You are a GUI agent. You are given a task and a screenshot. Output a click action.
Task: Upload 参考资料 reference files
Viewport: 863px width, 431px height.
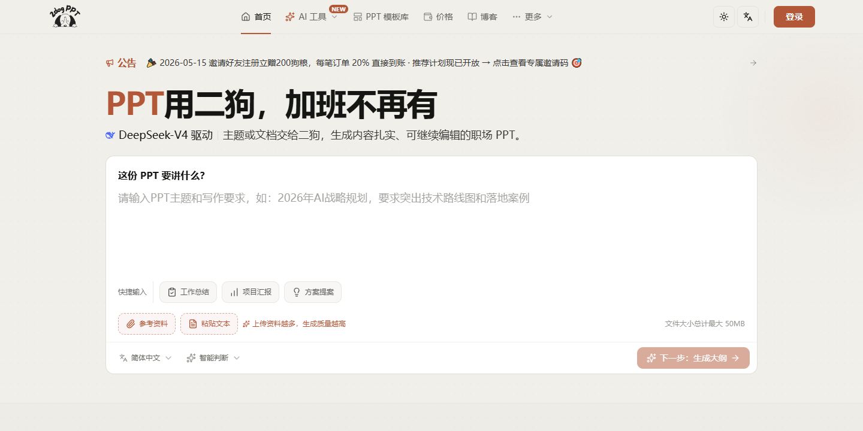[147, 324]
